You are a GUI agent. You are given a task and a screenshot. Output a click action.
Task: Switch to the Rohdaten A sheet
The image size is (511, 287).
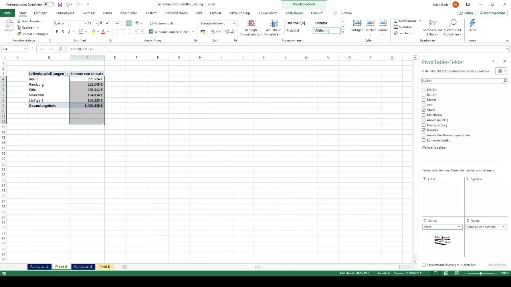[x=40, y=267]
